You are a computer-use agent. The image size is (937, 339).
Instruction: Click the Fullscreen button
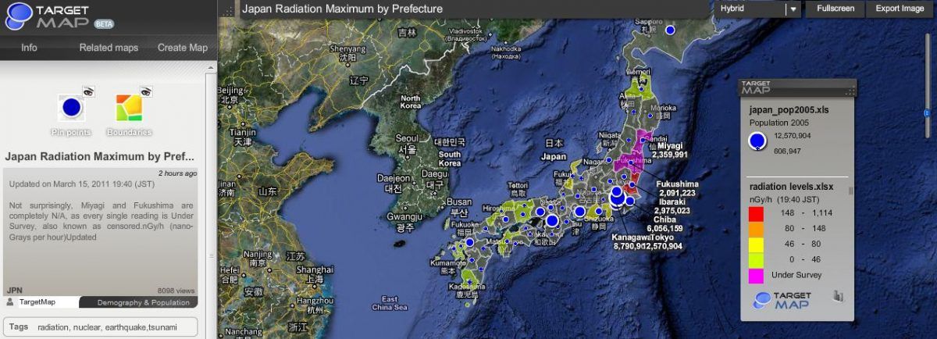pos(835,9)
